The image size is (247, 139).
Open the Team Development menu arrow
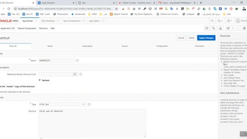pyautogui.click(x=84, y=21)
